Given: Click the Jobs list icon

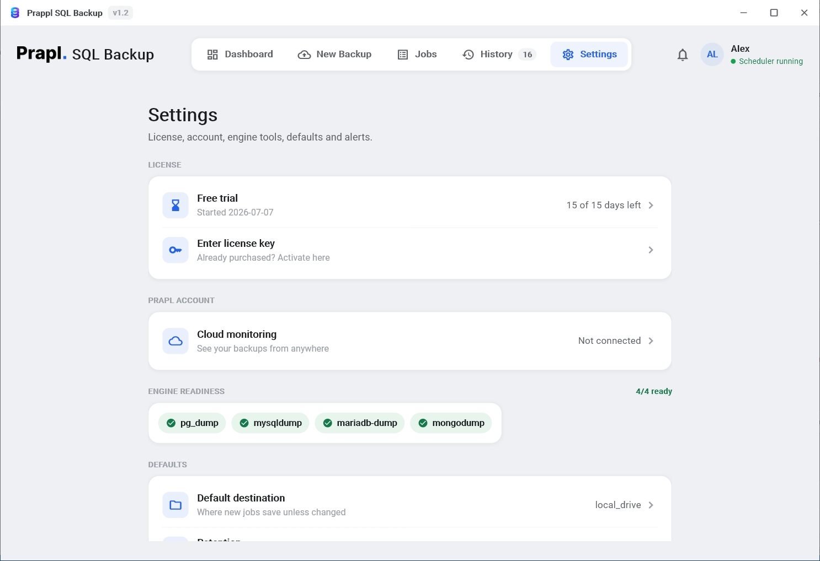Looking at the screenshot, I should (403, 55).
